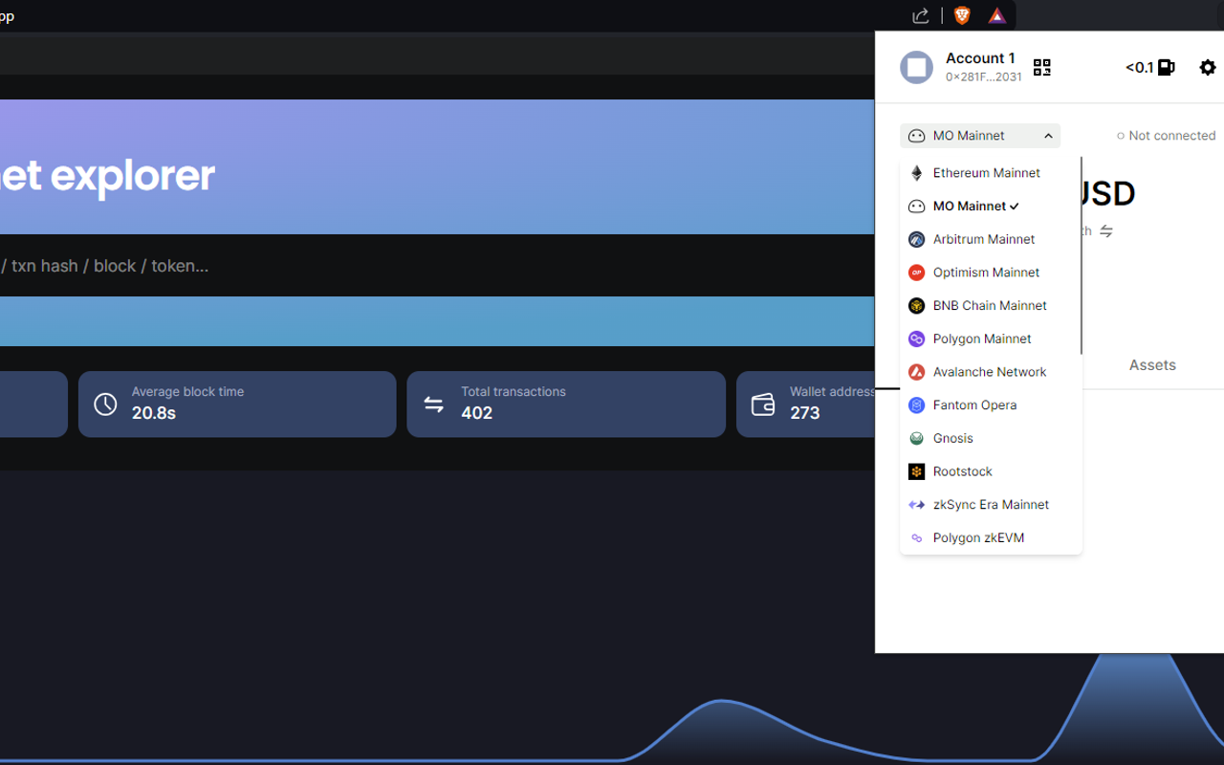
Task: Click the swap arrows icon beside the balance
Action: coord(1106,231)
